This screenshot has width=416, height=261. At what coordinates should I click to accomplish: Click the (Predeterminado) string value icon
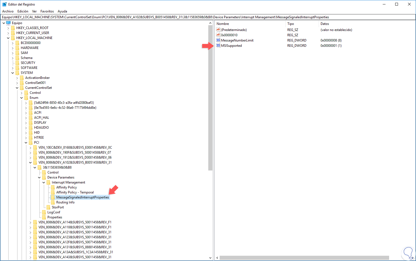[218, 30]
